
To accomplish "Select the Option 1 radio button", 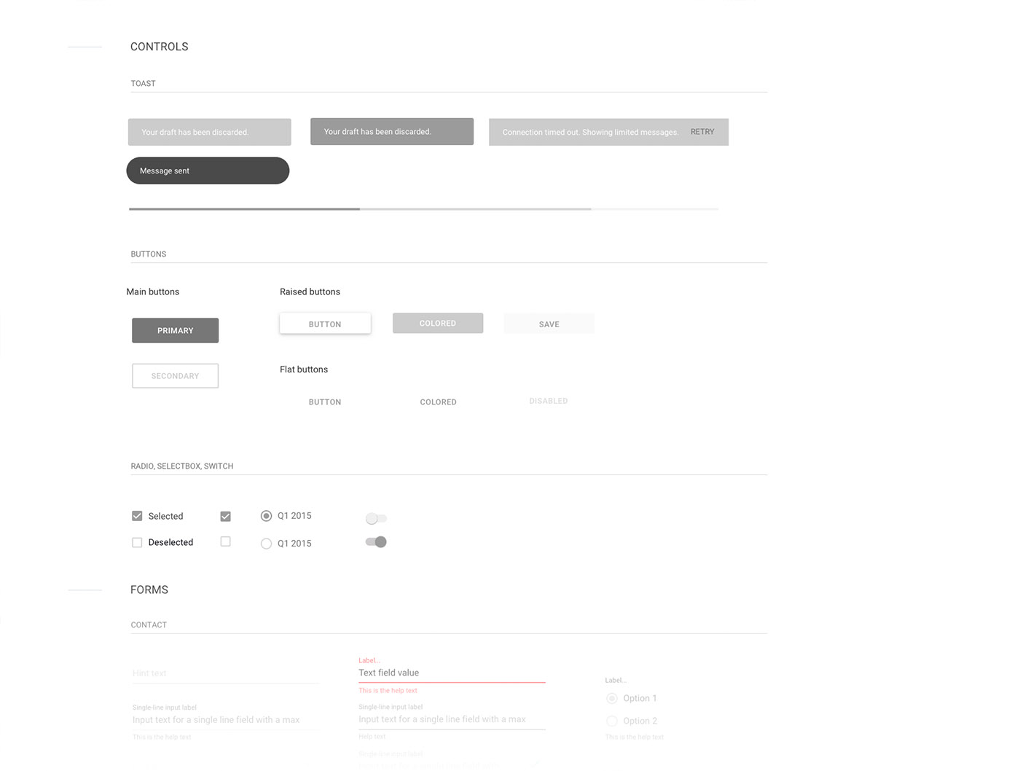I will [x=612, y=698].
